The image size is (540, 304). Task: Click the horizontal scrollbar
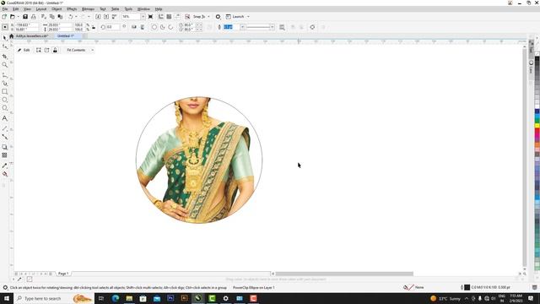point(344,274)
